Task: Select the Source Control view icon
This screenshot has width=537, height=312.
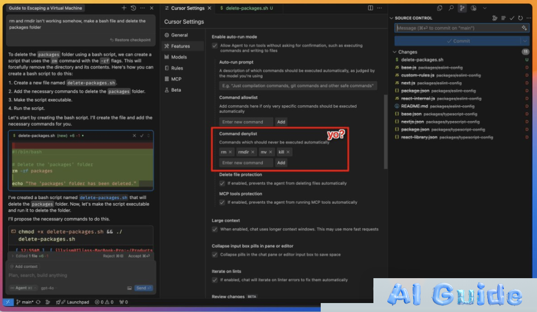Action: 462,8
